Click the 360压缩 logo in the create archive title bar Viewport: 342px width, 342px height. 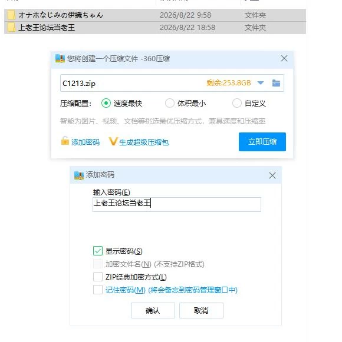click(x=60, y=58)
